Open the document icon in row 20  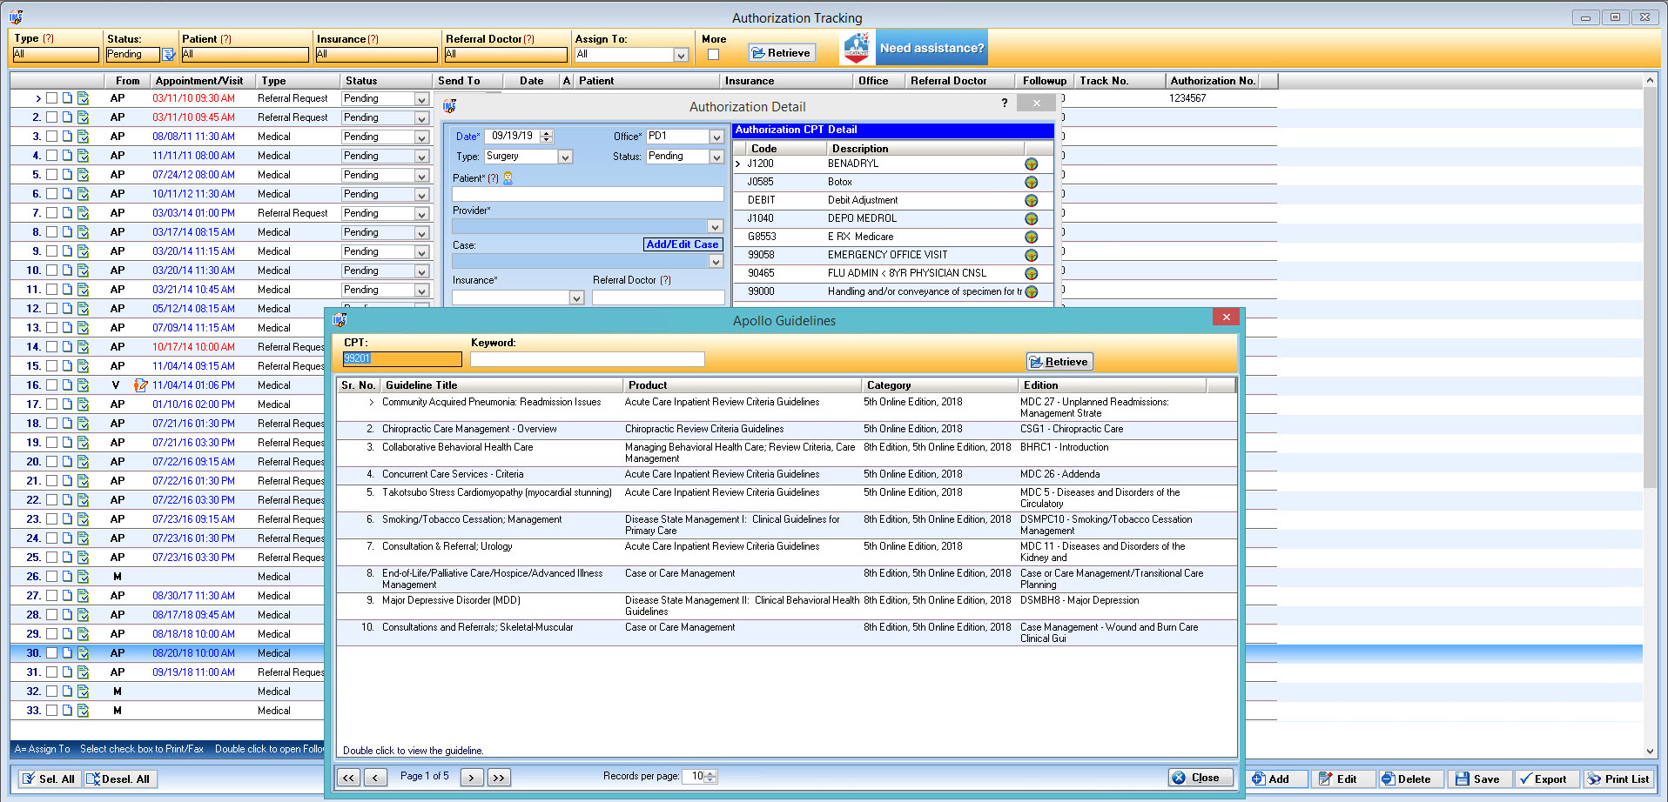(67, 462)
